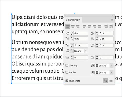Screen dimensions: 122x97
Task: Click the First Line Left Indent icon
Action: (x=67, y=38)
